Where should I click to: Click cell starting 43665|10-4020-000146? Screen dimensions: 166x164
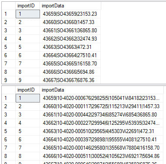tap(102, 148)
